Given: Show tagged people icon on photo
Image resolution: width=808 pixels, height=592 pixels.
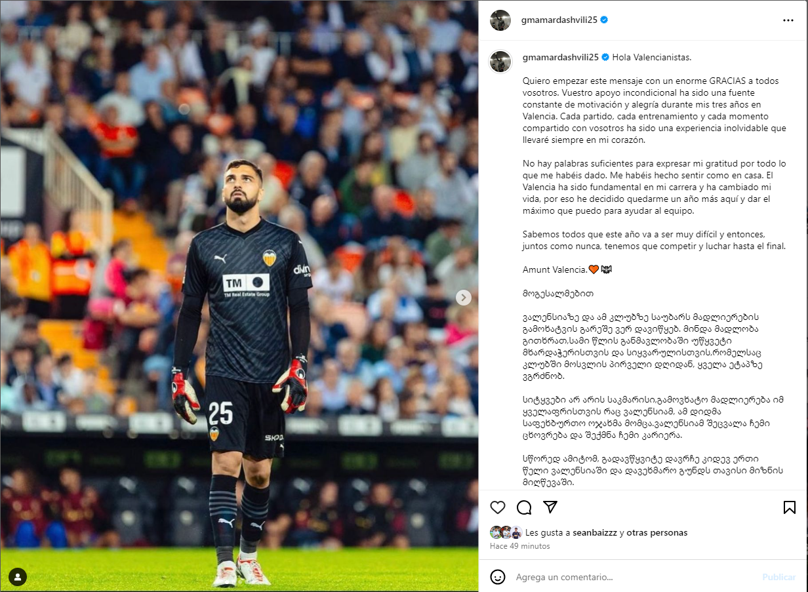Looking at the screenshot, I should click(18, 577).
